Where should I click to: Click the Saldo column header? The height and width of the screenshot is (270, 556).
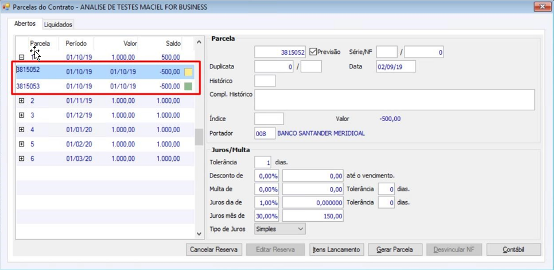pos(173,44)
